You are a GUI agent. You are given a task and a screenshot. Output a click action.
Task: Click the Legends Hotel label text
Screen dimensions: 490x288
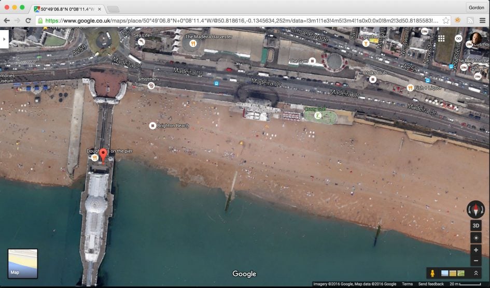373,36
